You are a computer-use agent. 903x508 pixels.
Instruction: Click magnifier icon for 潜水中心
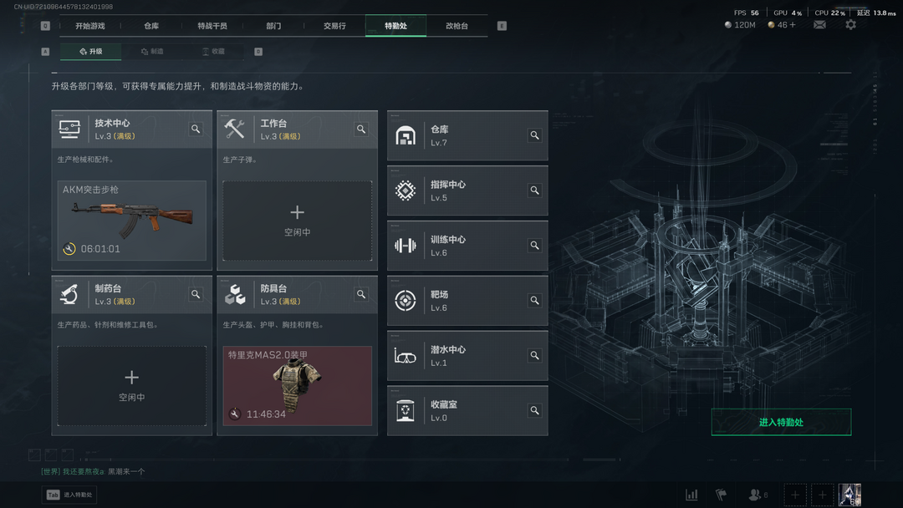tap(534, 356)
